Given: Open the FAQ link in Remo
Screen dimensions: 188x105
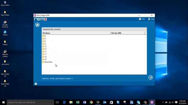Looking at the screenshot, I should pos(142,19).
